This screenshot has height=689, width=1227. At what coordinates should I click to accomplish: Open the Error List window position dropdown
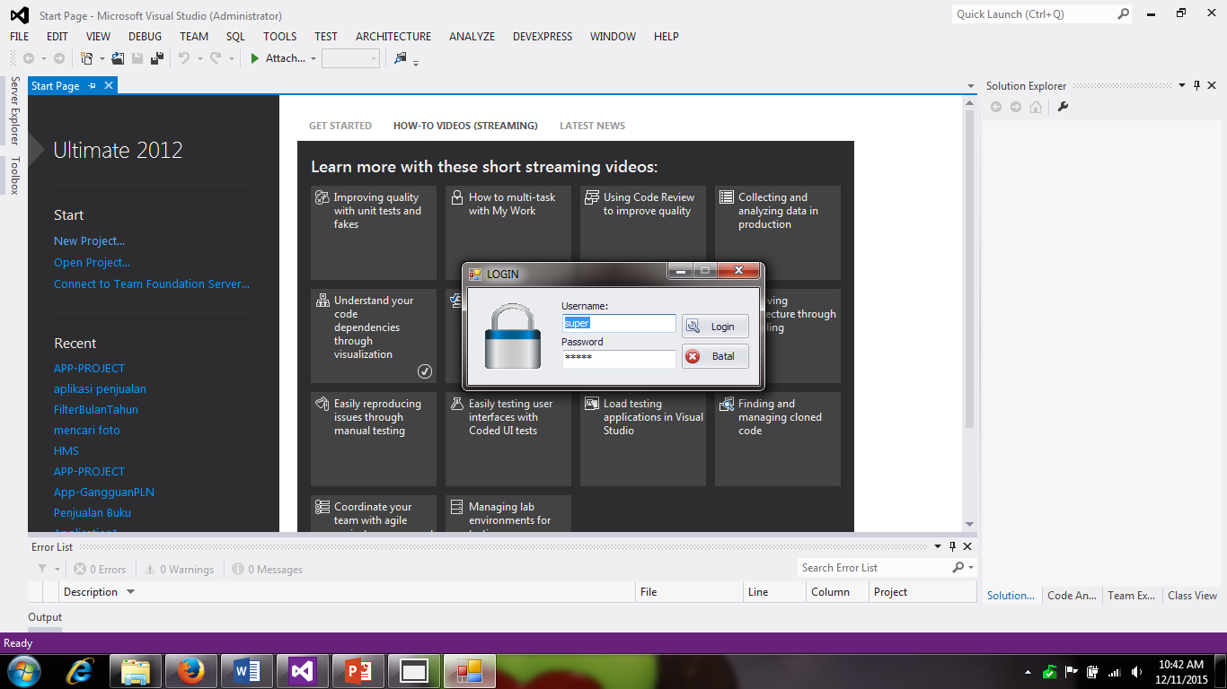tap(938, 545)
